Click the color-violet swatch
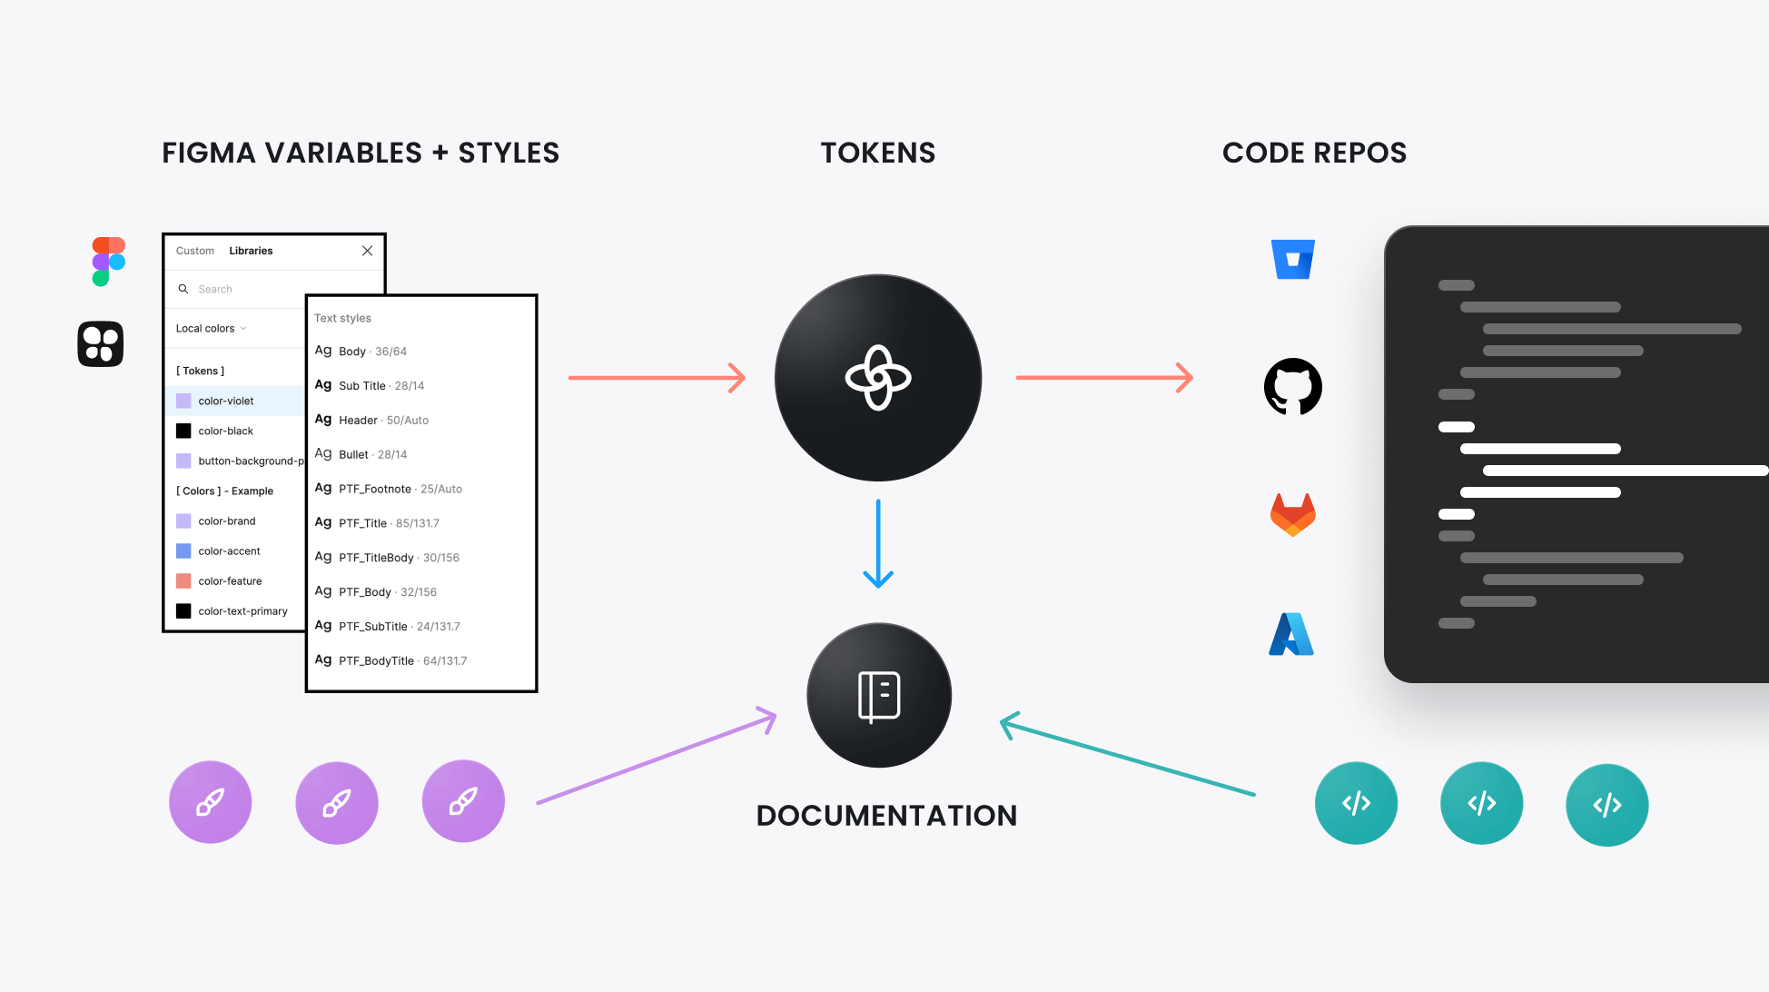Viewport: 1769px width, 992px height. point(183,400)
